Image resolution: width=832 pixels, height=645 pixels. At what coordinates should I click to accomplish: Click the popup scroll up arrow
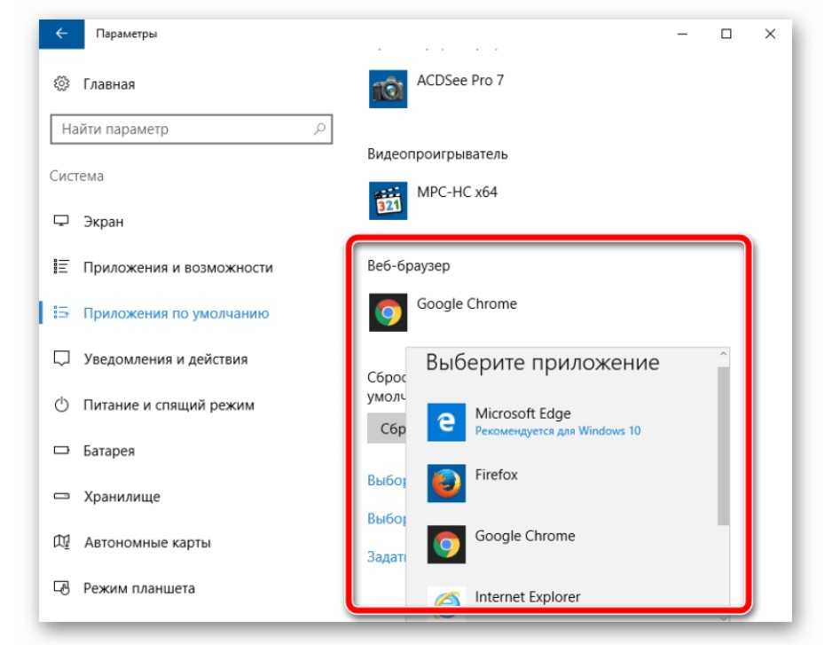click(723, 354)
